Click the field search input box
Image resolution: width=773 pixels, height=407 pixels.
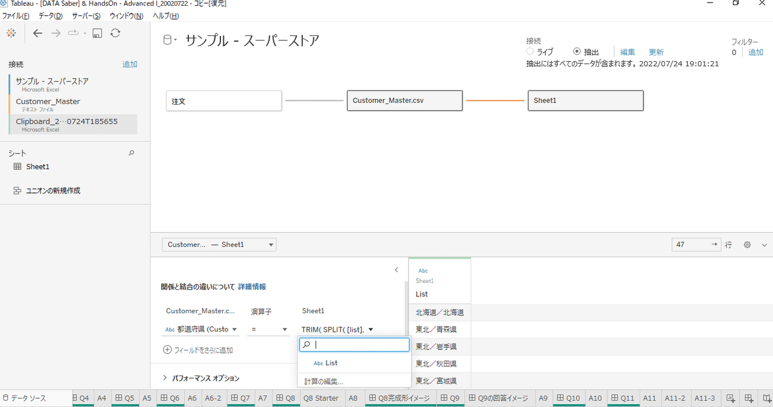tap(354, 345)
